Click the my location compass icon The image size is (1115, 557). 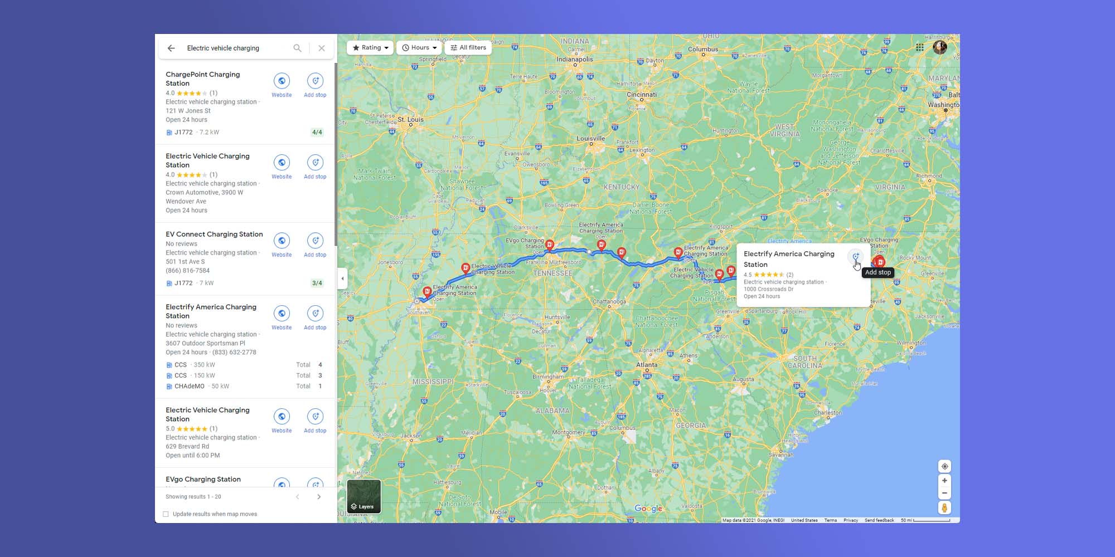[944, 466]
